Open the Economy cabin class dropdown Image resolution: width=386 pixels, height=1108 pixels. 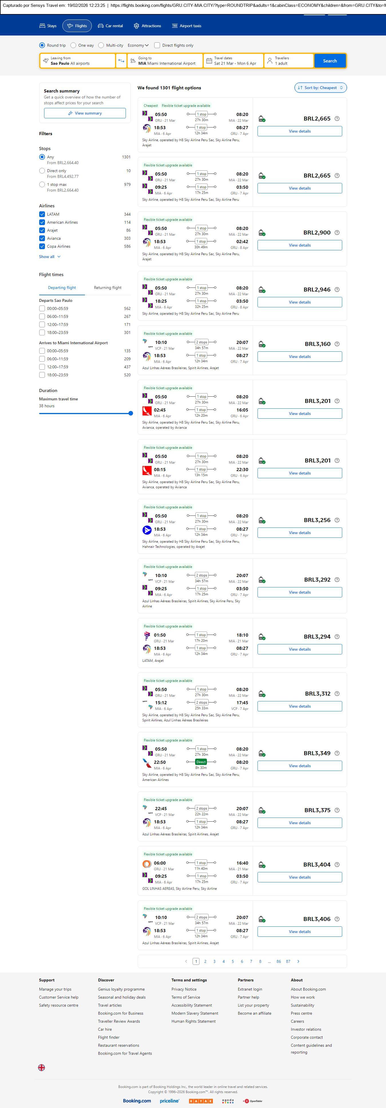[x=138, y=45]
